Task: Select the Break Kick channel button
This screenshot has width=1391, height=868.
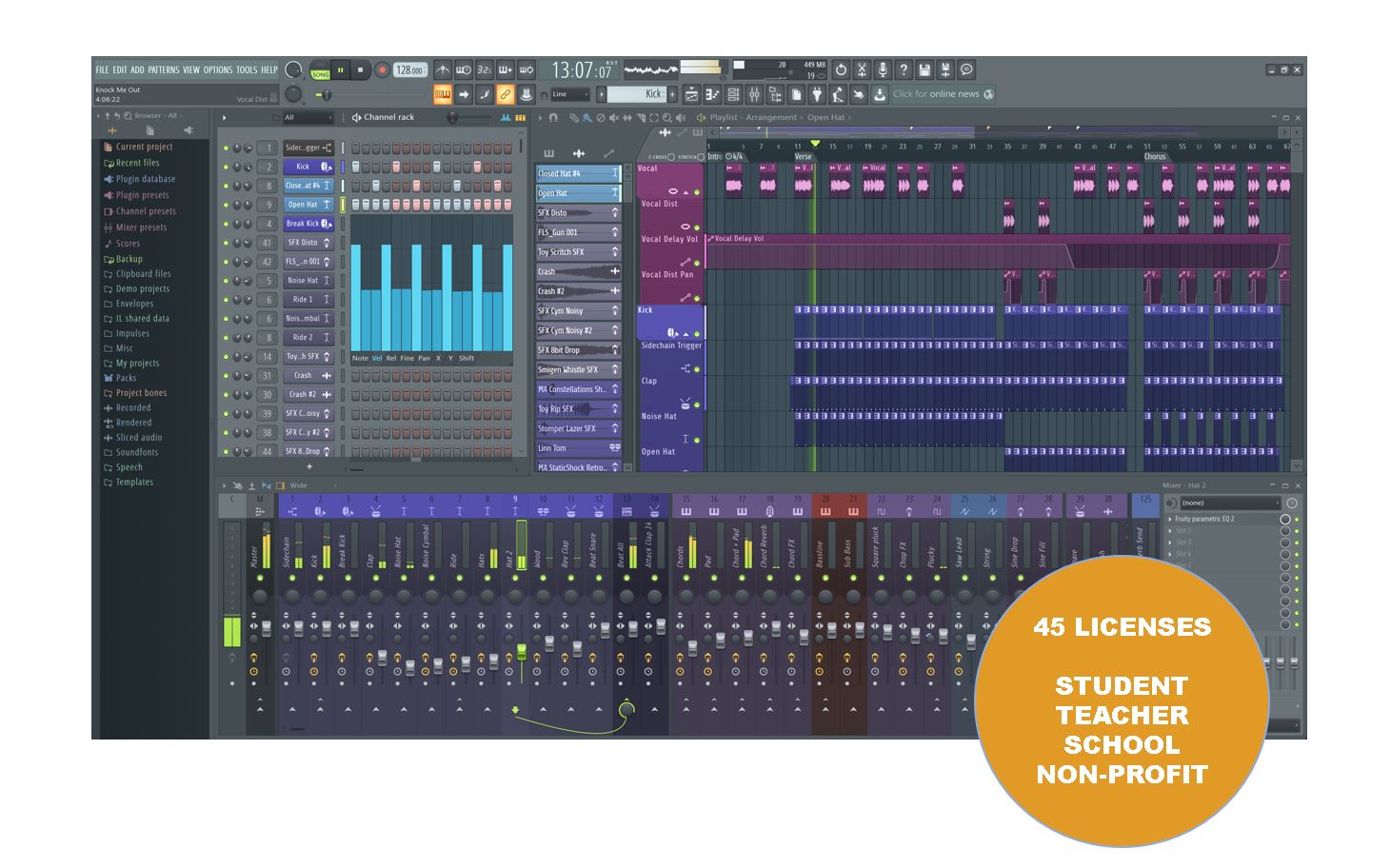Action: coord(308,224)
